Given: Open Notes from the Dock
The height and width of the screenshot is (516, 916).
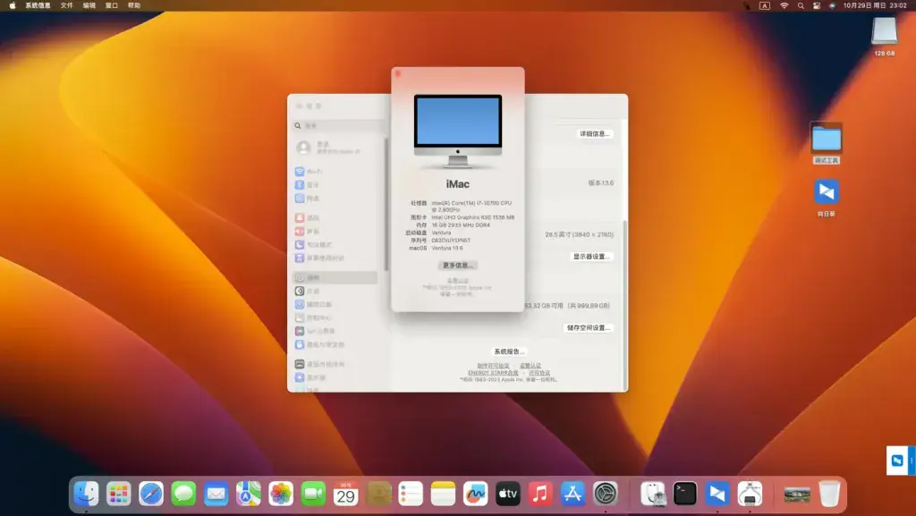Looking at the screenshot, I should [443, 494].
